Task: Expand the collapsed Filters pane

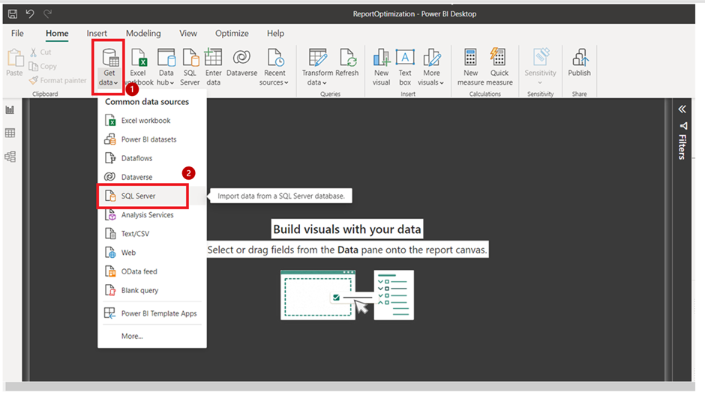Action: 682,109
